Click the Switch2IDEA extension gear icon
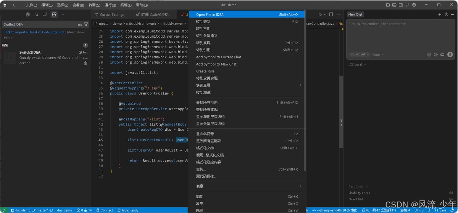The height and width of the screenshot is (213, 458). 85,63
